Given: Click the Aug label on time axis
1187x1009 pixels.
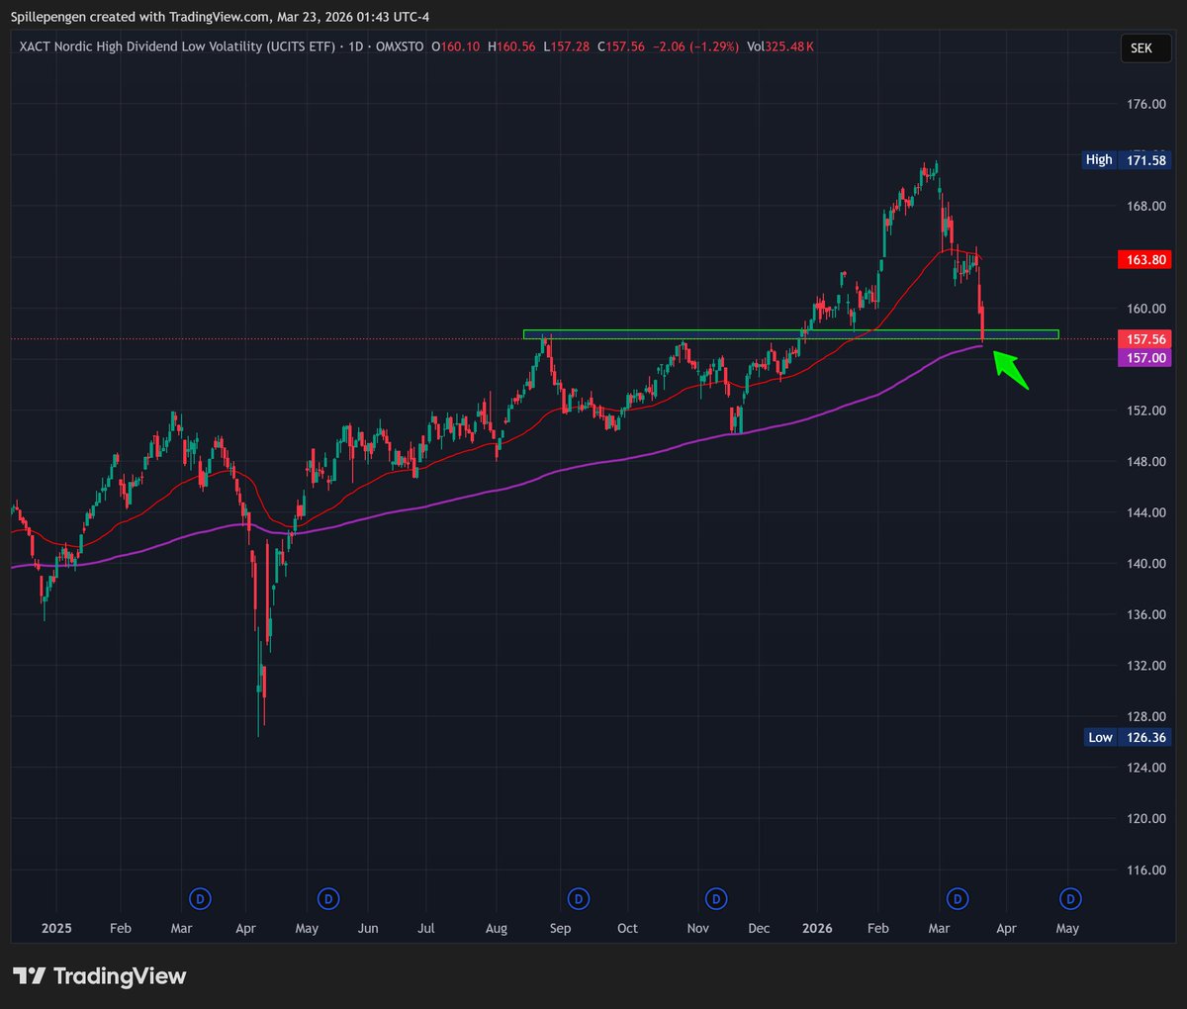Looking at the screenshot, I should pyautogui.click(x=497, y=929).
